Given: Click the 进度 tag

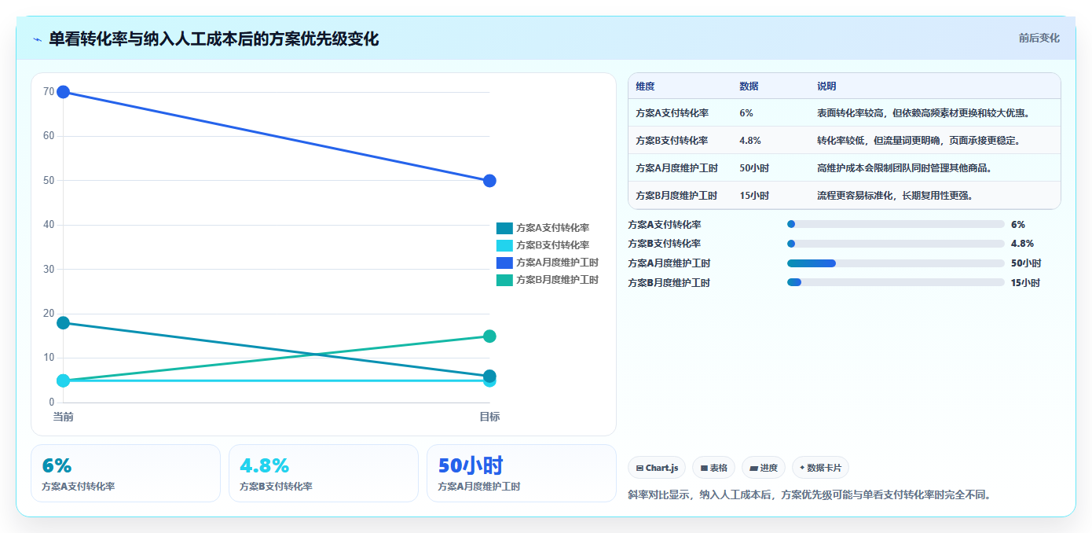Looking at the screenshot, I should pos(764,468).
